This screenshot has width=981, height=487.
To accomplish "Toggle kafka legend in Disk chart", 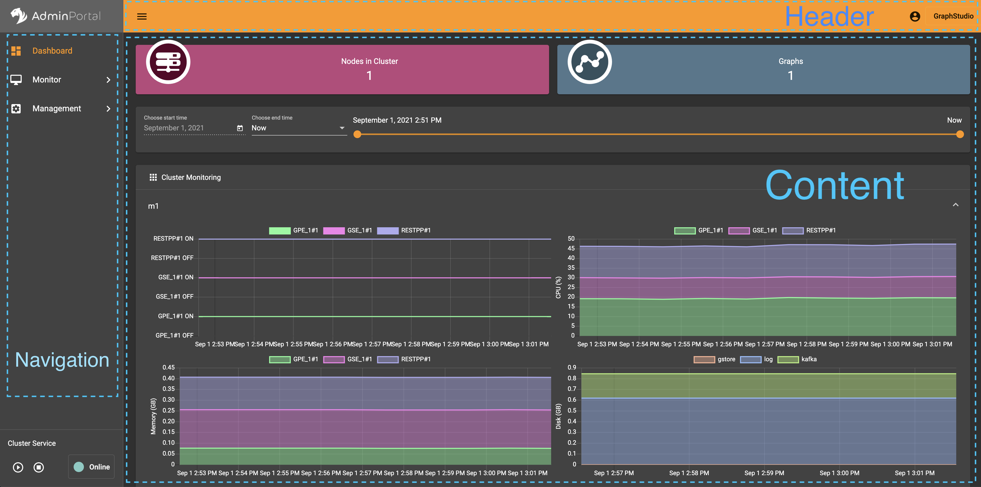I will click(788, 359).
